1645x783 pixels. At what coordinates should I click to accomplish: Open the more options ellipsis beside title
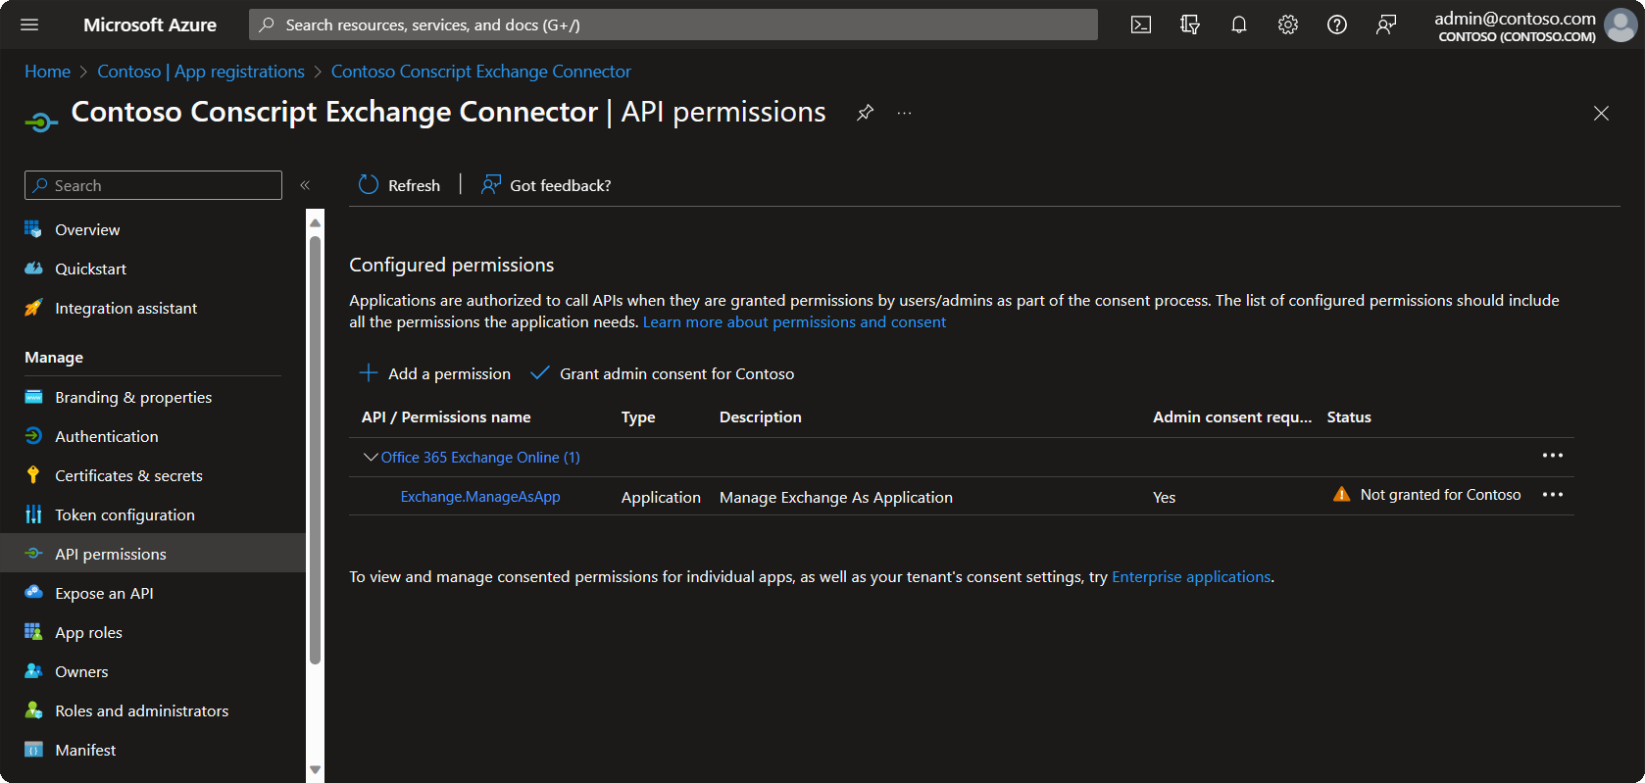tap(904, 113)
